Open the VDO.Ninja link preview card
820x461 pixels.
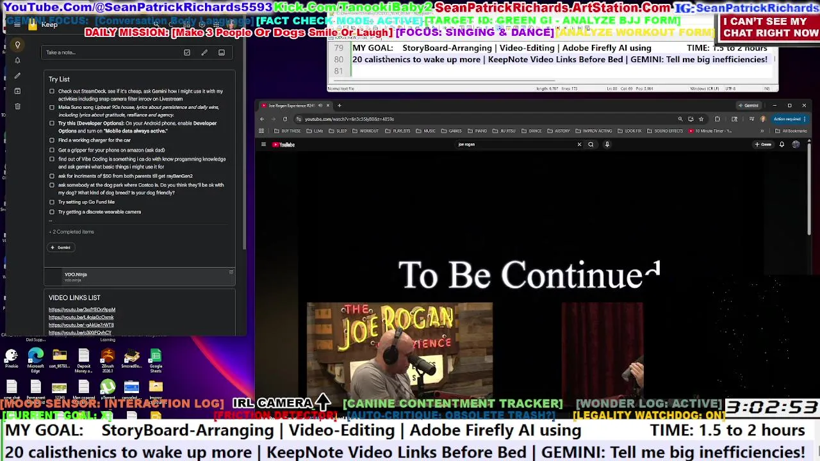(x=140, y=277)
